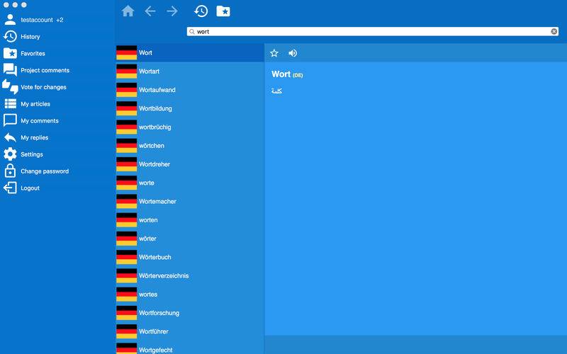Open My articles
This screenshot has width=567, height=354.
point(35,104)
